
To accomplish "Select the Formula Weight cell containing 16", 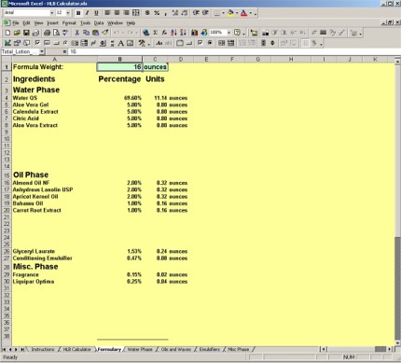I will click(119, 67).
